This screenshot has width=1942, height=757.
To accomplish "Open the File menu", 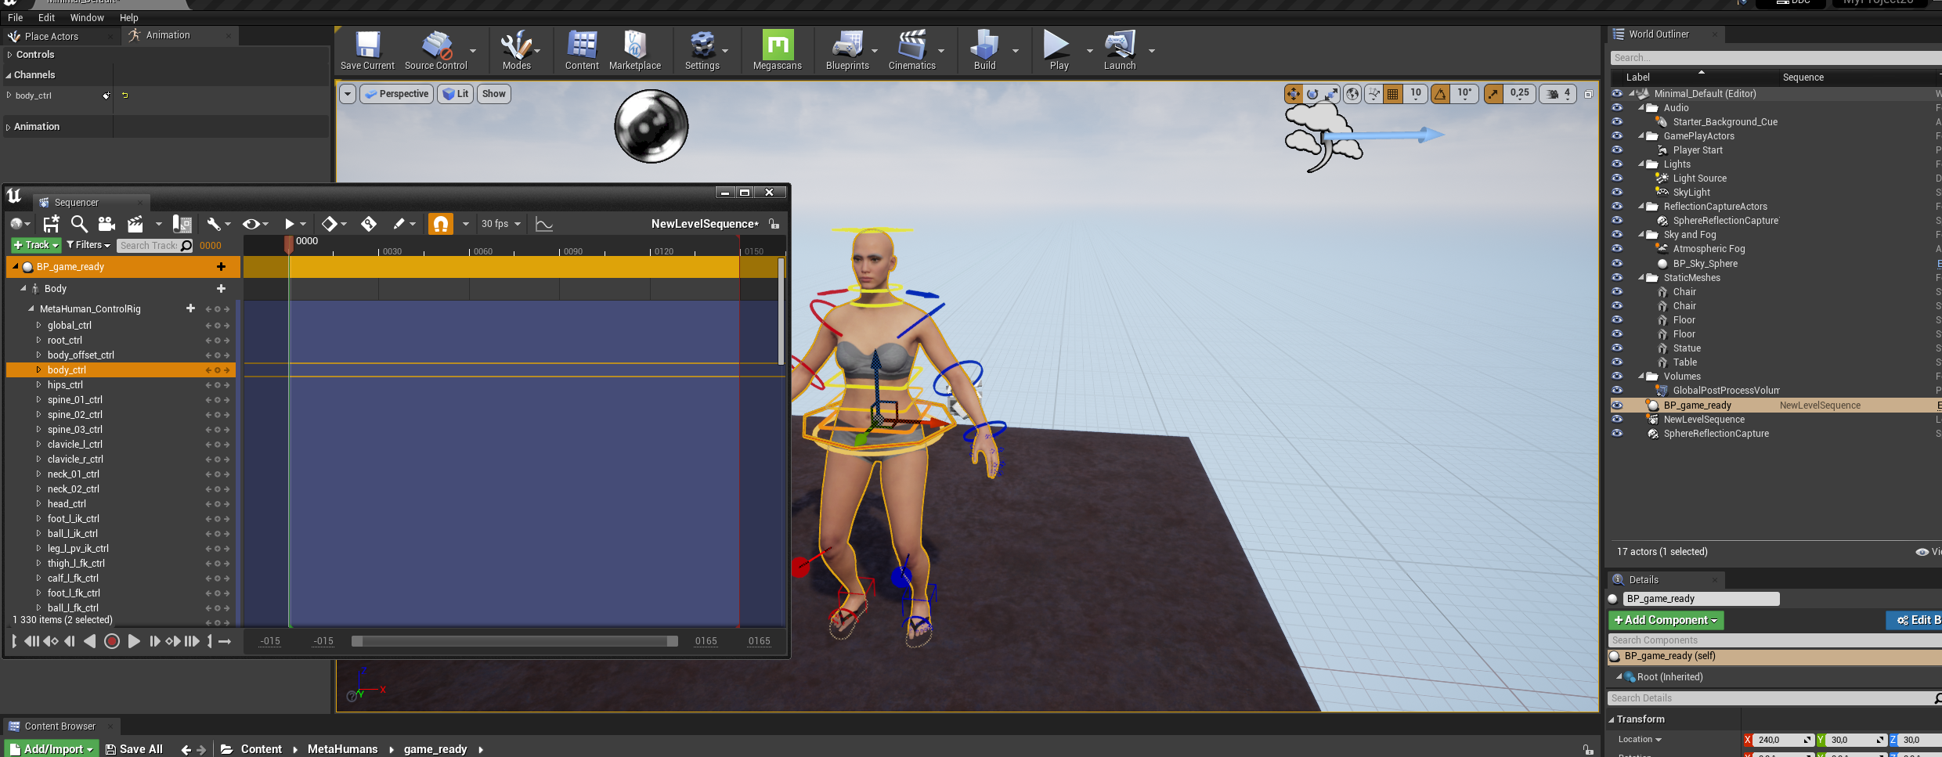I will pyautogui.click(x=16, y=17).
